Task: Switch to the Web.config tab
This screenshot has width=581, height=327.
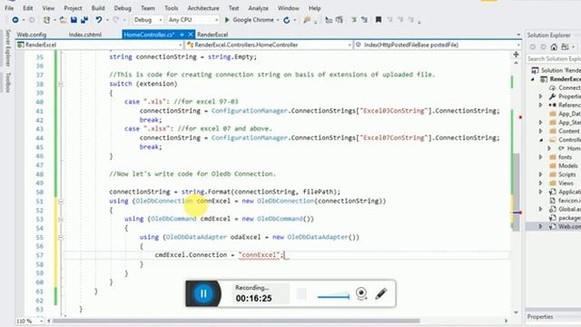Action: 32,35
